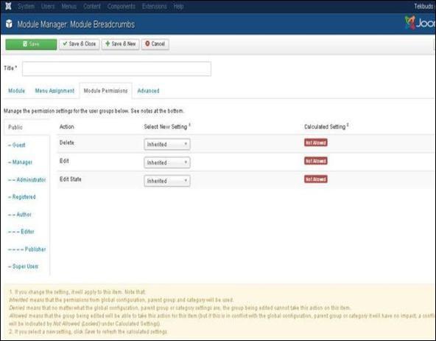The height and width of the screenshot is (341, 436).
Task: Open the Content menu
Action: pyautogui.click(x=92, y=6)
